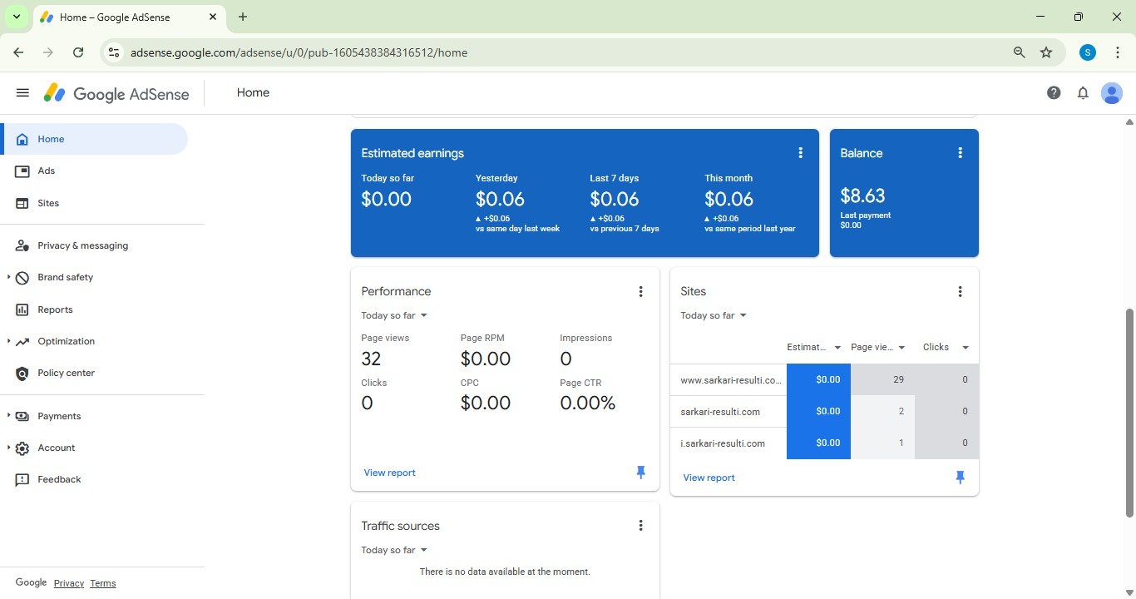
Task: Open the Performance 'Today so far' dropdown
Action: tap(394, 316)
